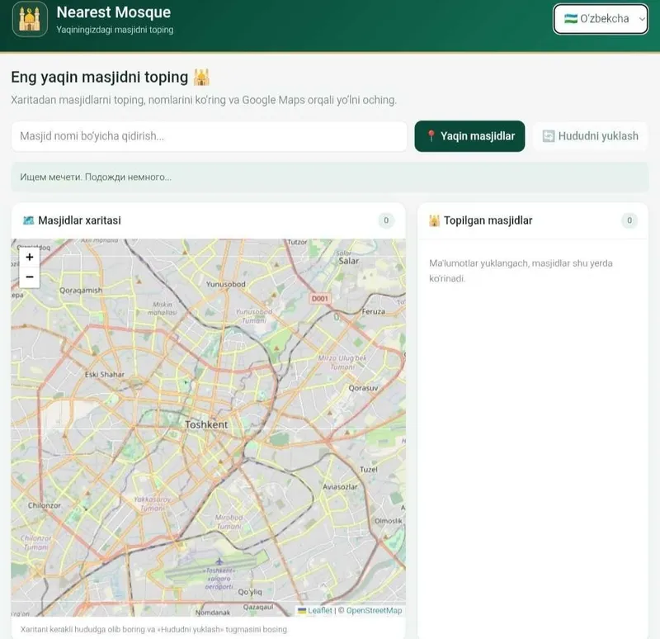Click the dropdown chevron next to O'zbekcha
Viewport: 660px width, 639px height.
coord(642,19)
